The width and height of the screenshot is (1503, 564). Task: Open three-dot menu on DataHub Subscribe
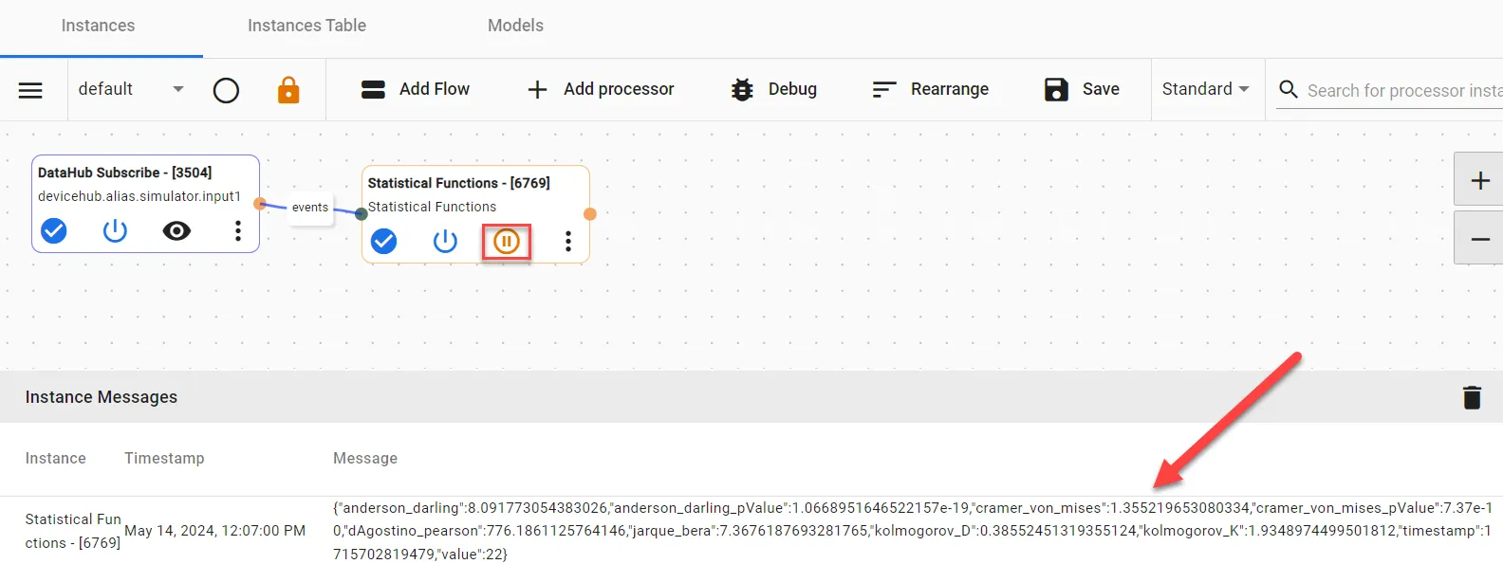[x=238, y=230]
